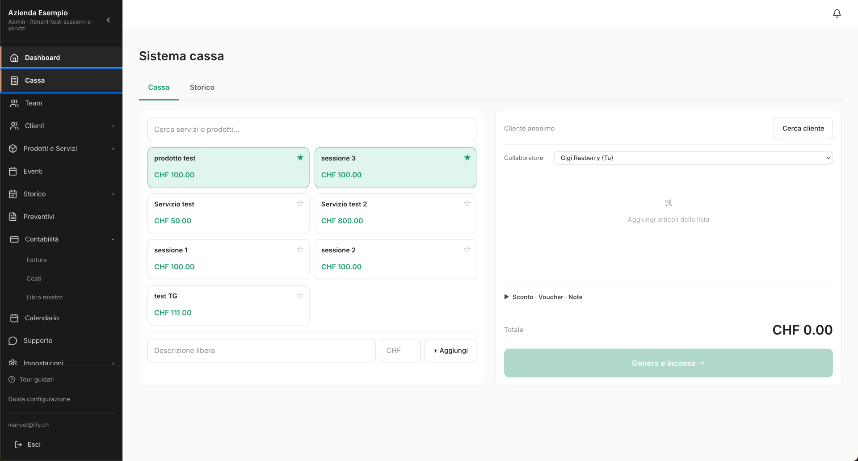Click the Cerca servizi o prodotti field

pyautogui.click(x=312, y=130)
